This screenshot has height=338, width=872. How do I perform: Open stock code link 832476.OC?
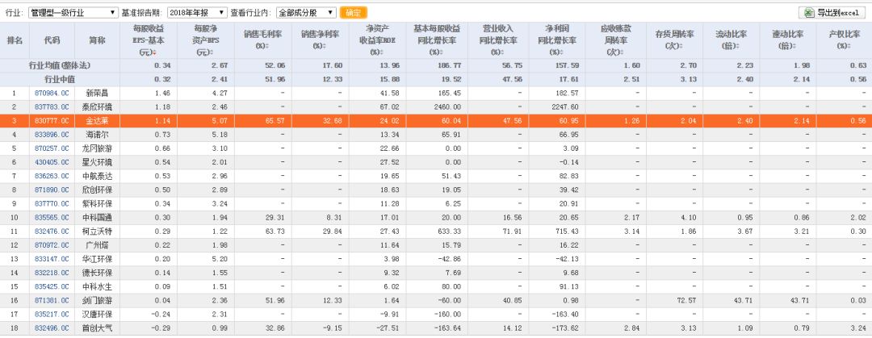52,232
